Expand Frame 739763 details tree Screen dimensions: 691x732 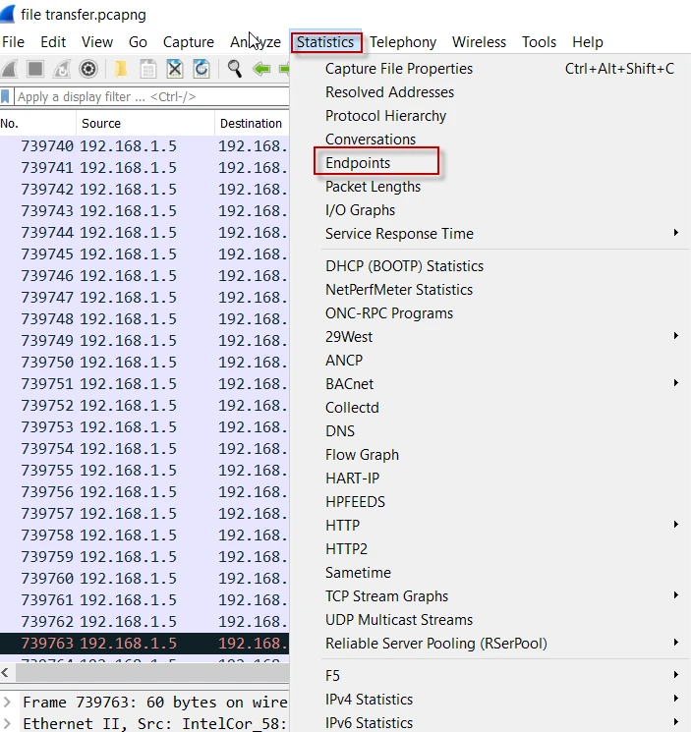(9, 703)
